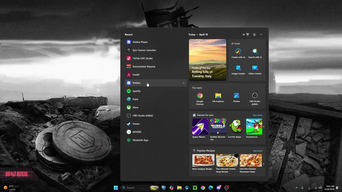Open the G account profile button

click(254, 34)
